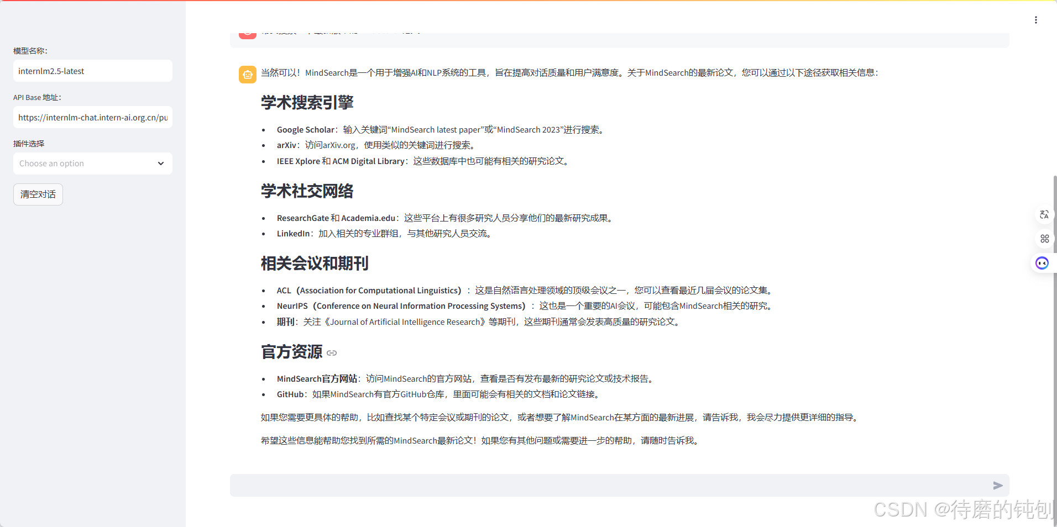The image size is (1057, 527).
Task: Open the three-dot main menu
Action: tap(1035, 20)
